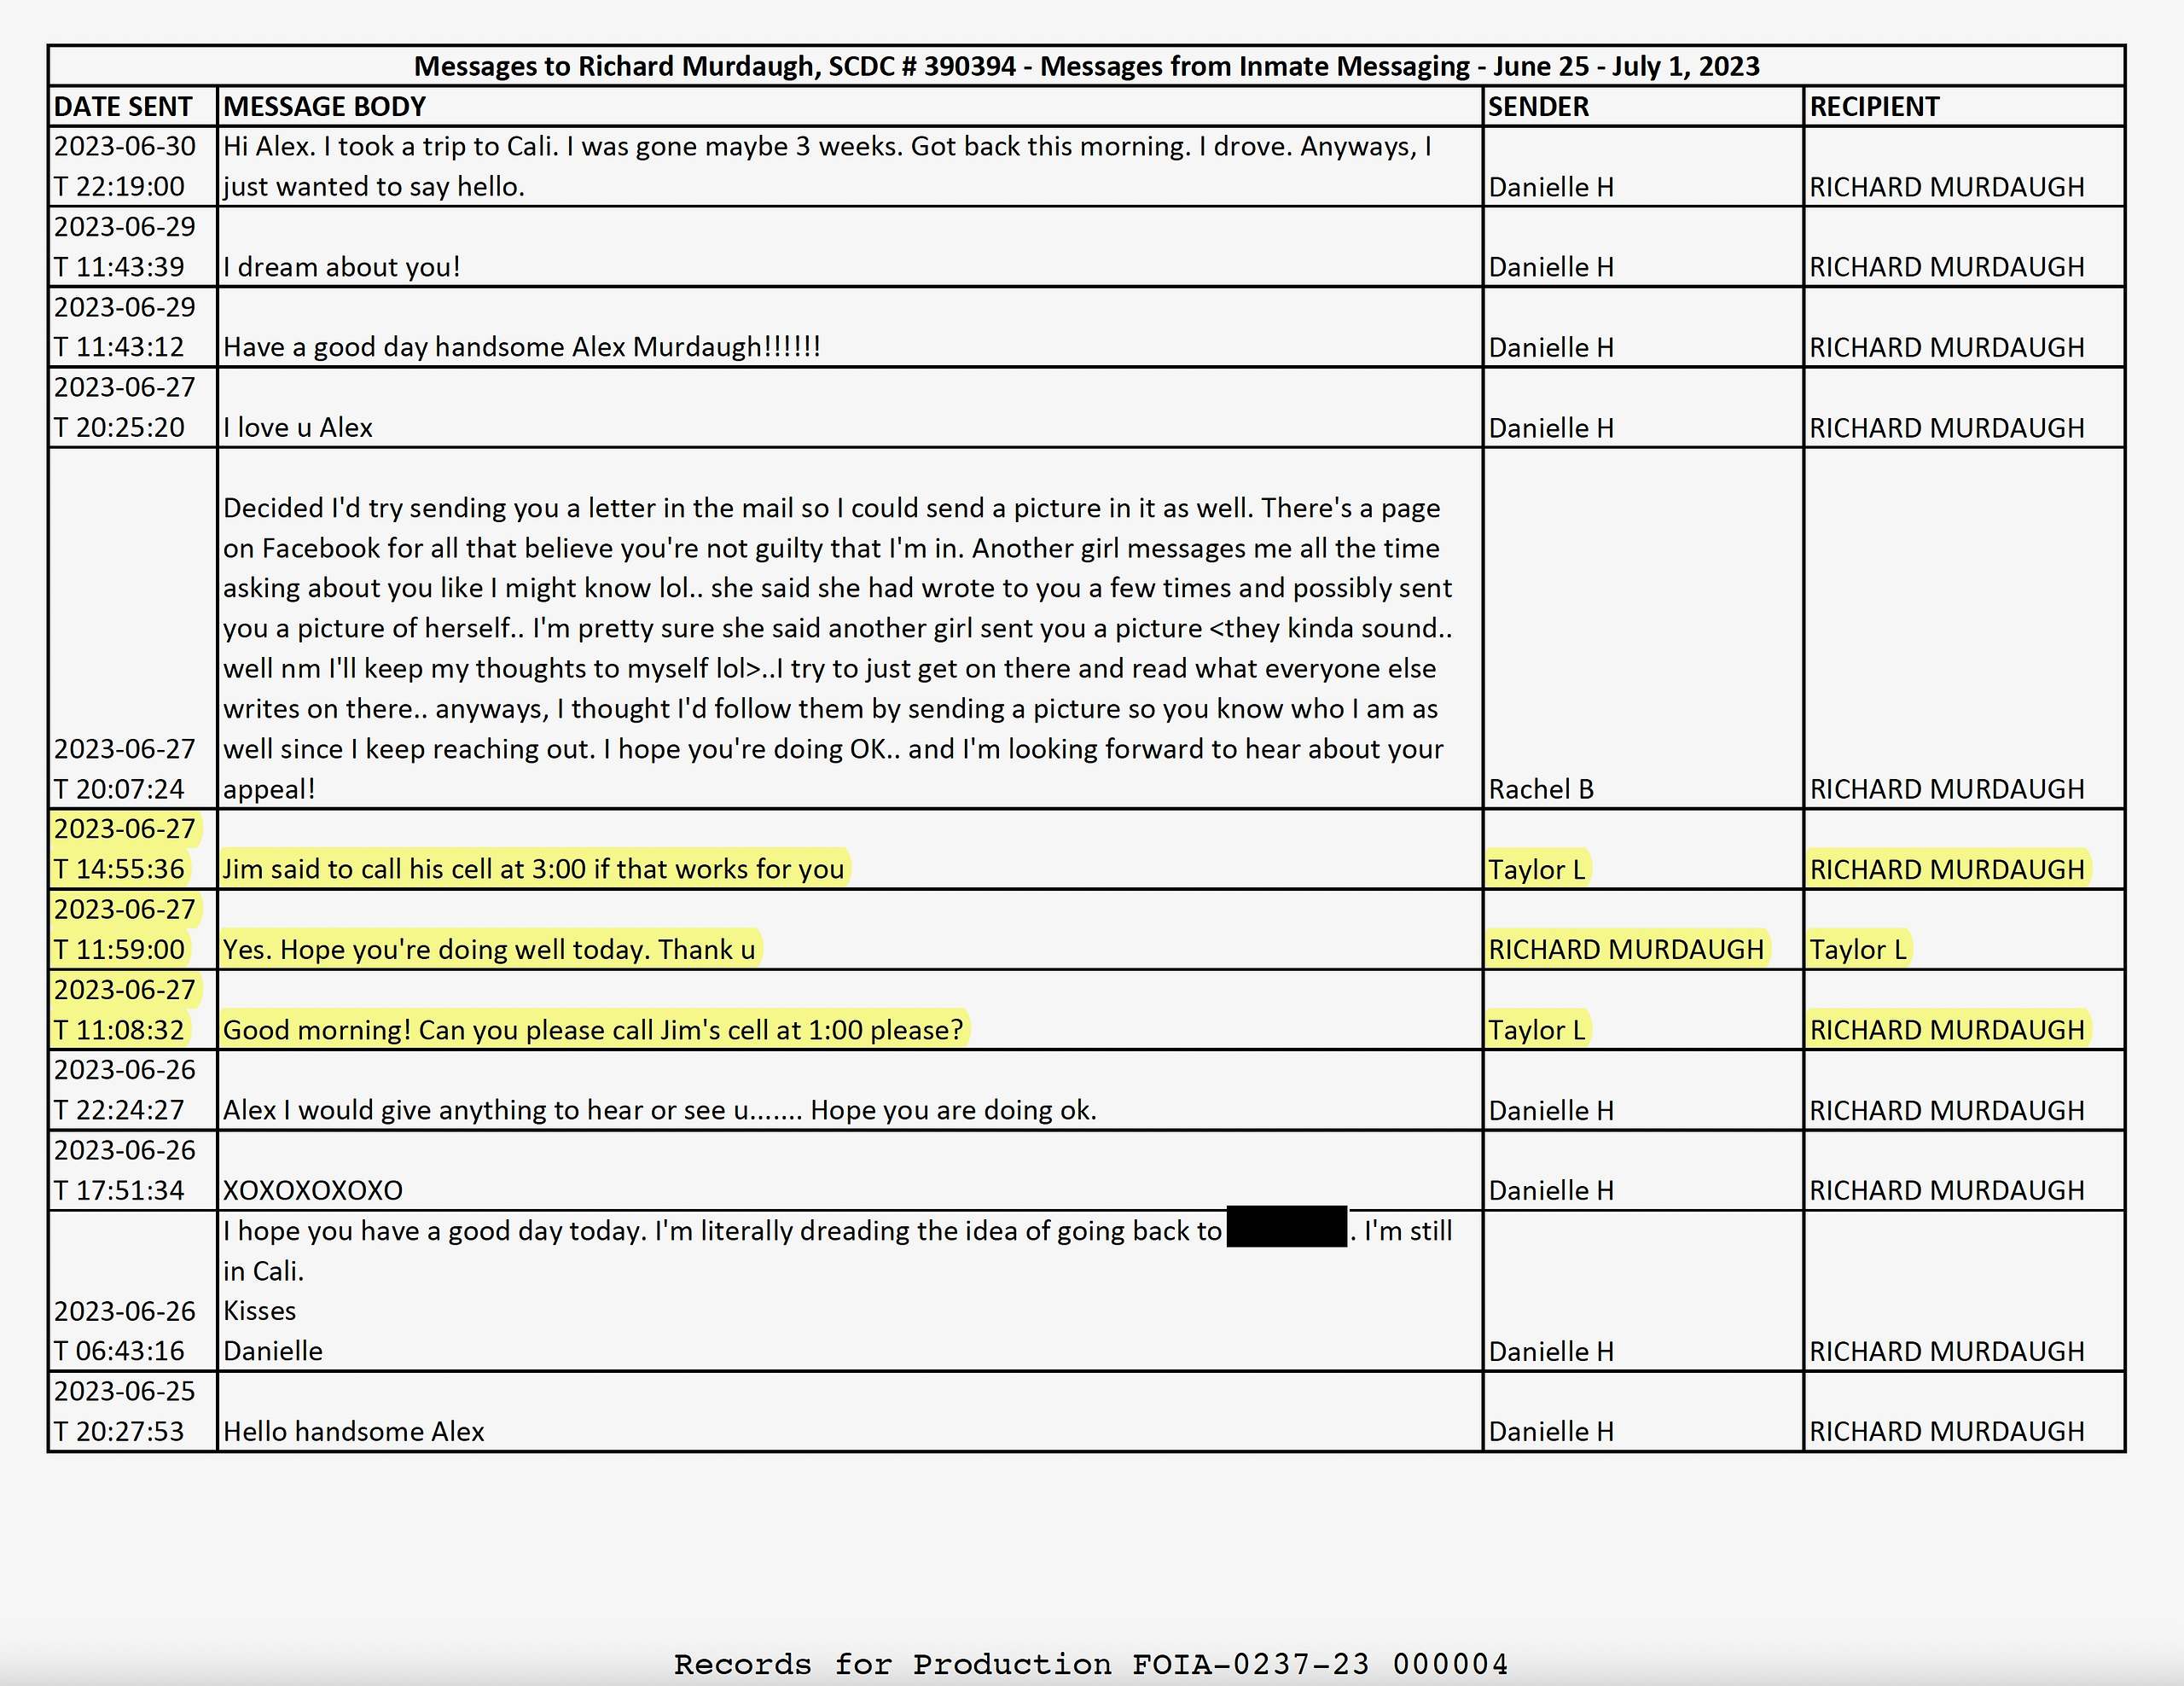Click the 'Hello handsome Alex' message
This screenshot has height=1686, width=2184.
point(353,1431)
